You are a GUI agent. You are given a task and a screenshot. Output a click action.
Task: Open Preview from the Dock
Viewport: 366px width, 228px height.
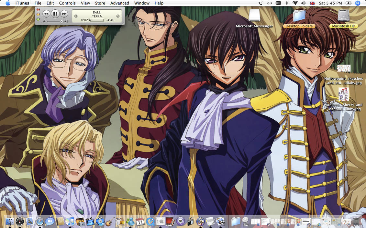221,221
